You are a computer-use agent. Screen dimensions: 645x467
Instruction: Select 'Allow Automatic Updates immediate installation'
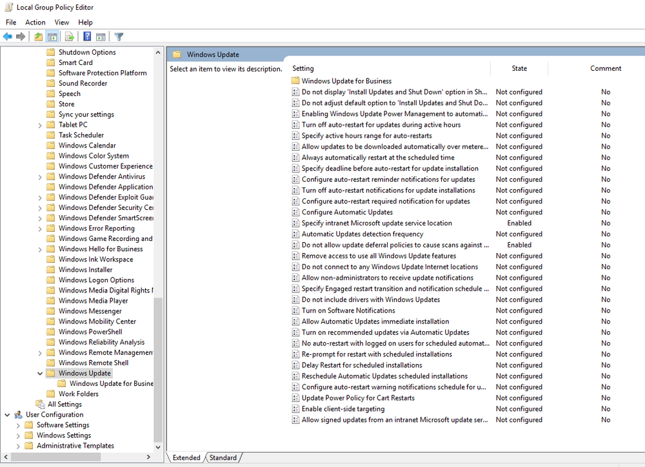tap(375, 321)
